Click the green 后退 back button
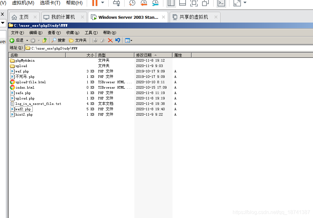This screenshot has height=218, width=313. click(17, 41)
